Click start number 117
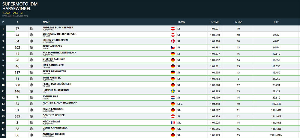The width and height of the screenshot is (300, 138). coord(17,72)
